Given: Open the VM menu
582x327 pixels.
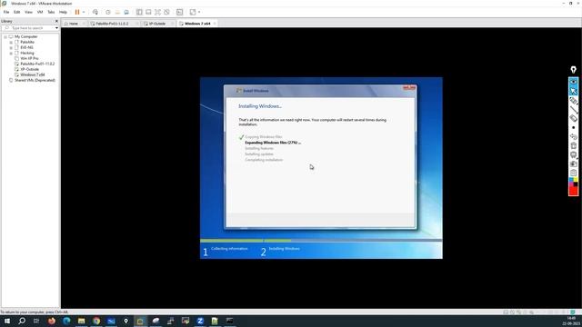Looking at the screenshot, I should (x=40, y=12).
